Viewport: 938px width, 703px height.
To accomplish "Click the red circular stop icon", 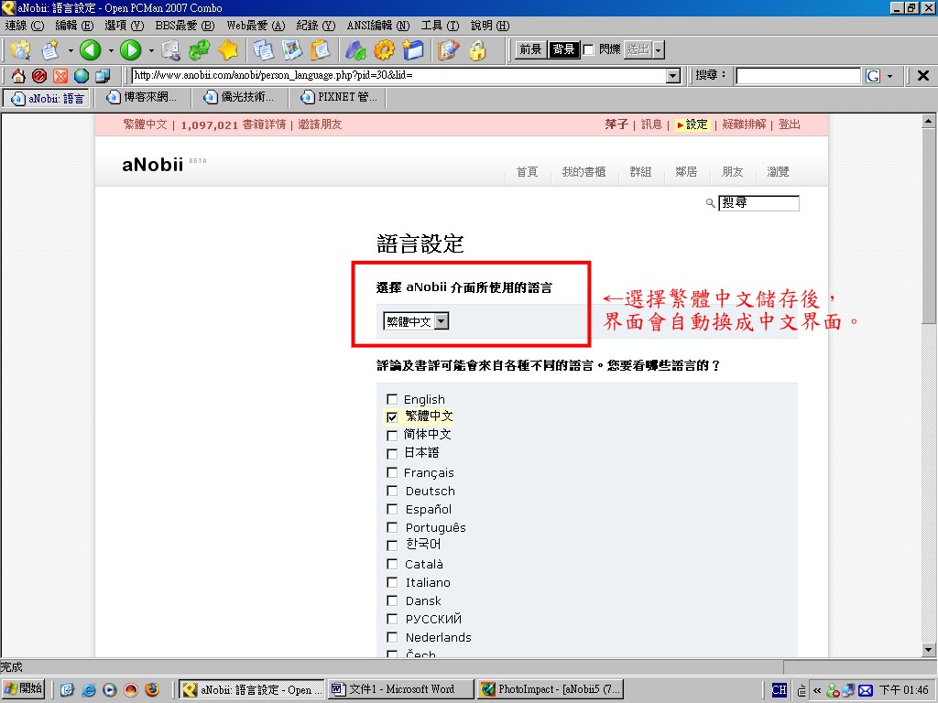I will pyautogui.click(x=39, y=76).
